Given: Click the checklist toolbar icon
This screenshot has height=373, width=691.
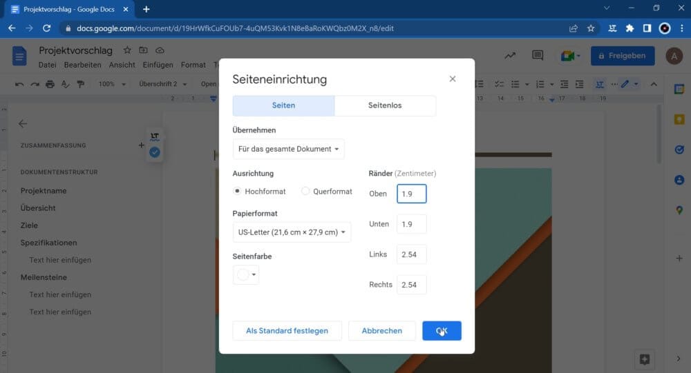Looking at the screenshot, I should pyautogui.click(x=499, y=84).
